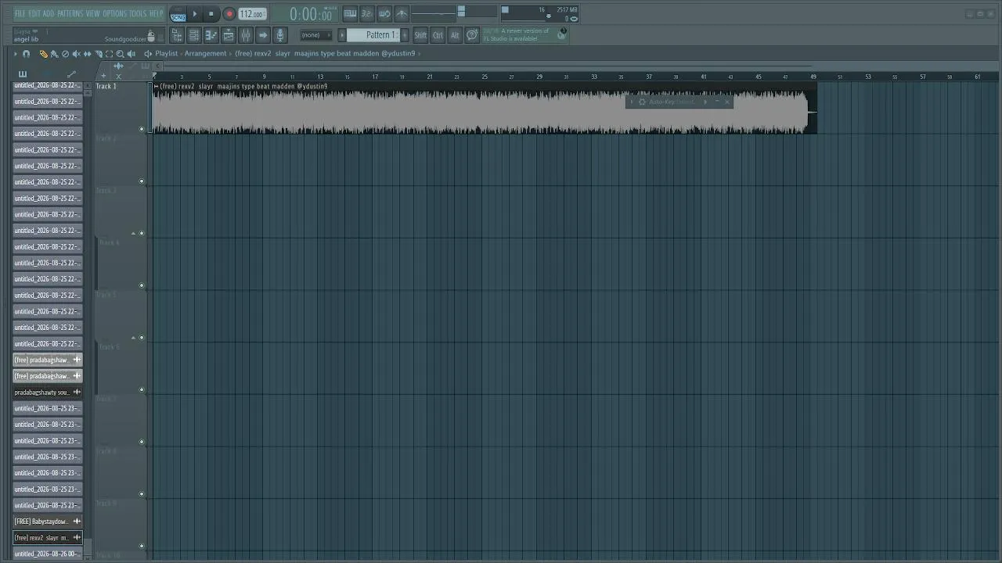
Task: Start playback with the Play button
Action: tap(195, 14)
